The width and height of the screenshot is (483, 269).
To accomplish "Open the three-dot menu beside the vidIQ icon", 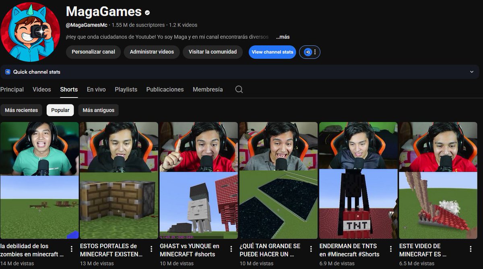I will 315,52.
